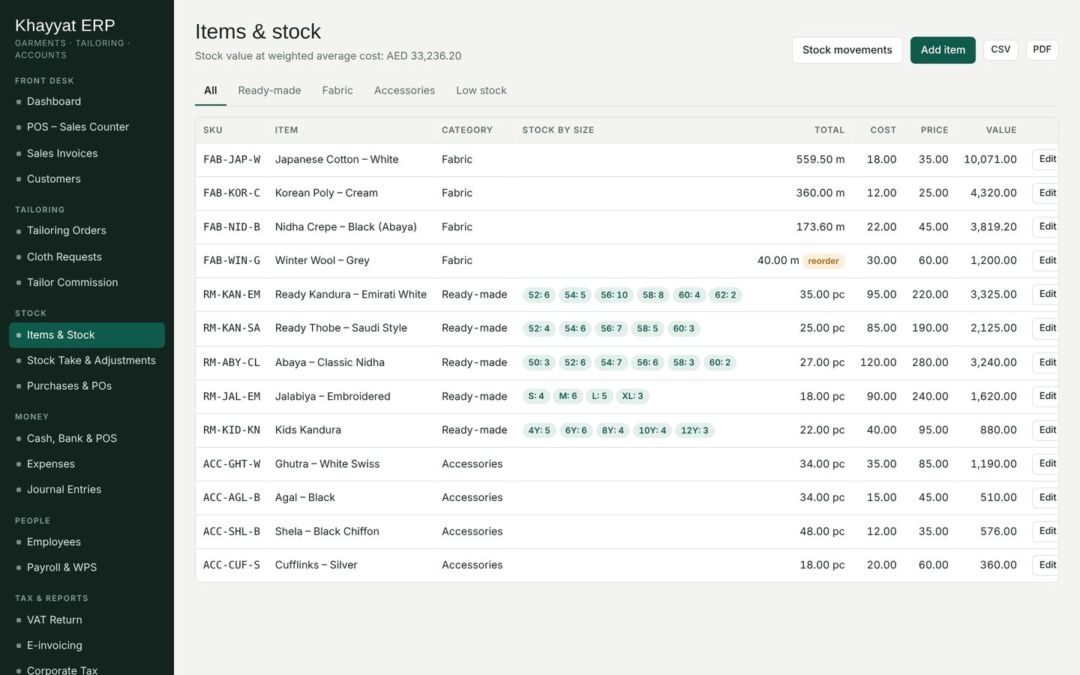This screenshot has height=675, width=1080.
Task: Open Stock movements
Action: tap(847, 50)
